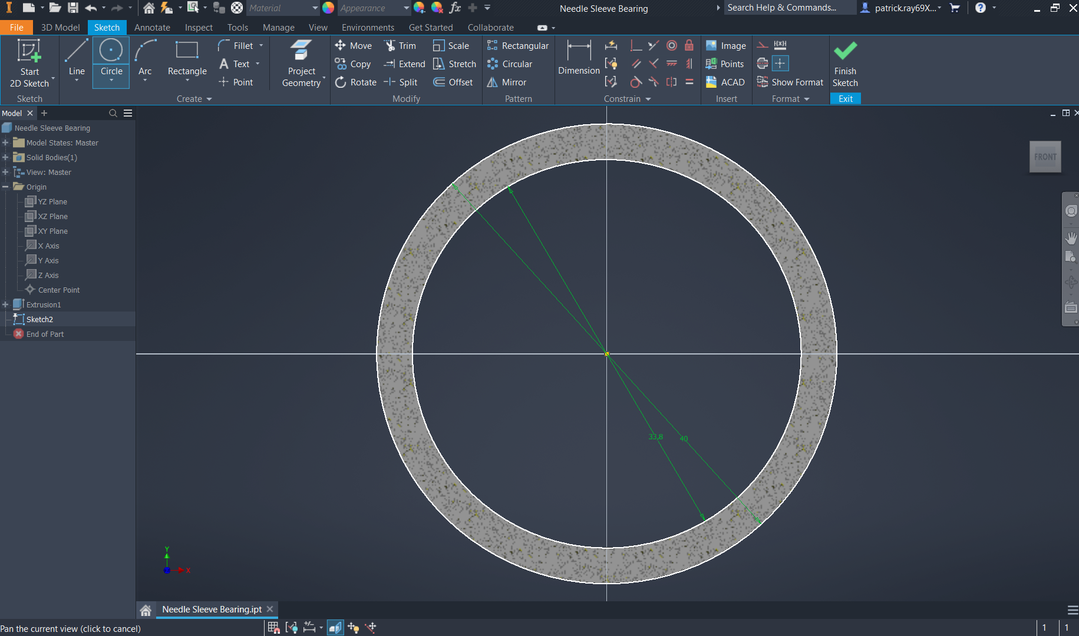Open the Fillet dropdown arrow

coord(261,46)
